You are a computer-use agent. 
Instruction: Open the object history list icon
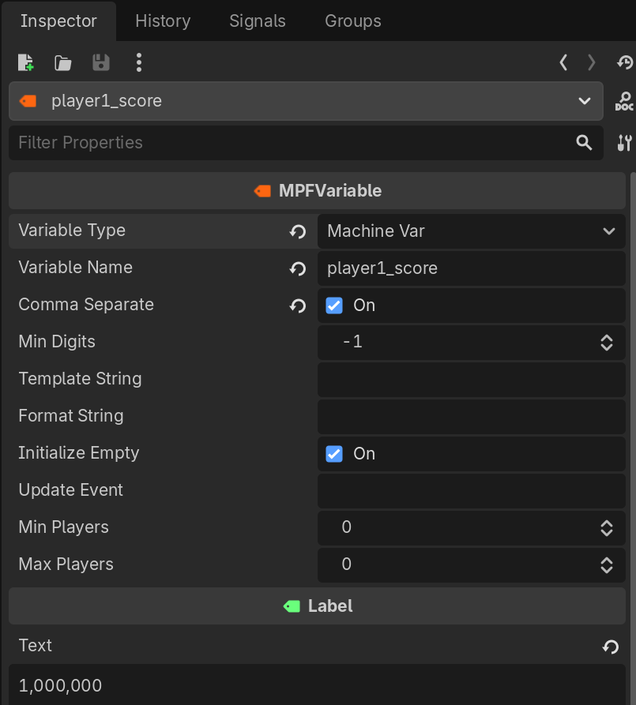pos(625,62)
